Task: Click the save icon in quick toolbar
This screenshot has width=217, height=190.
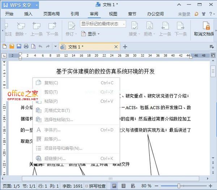Action: (x=18, y=47)
